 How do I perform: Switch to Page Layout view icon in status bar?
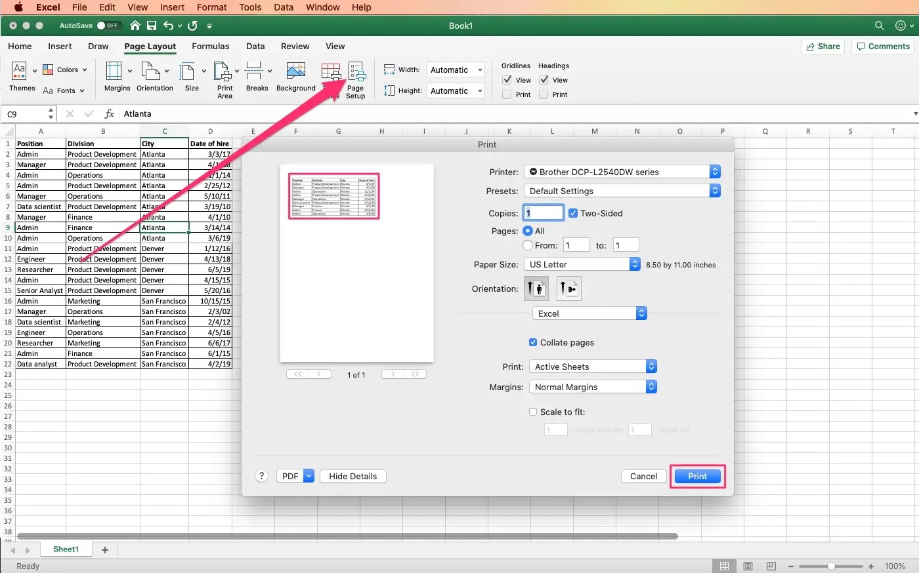pyautogui.click(x=748, y=566)
